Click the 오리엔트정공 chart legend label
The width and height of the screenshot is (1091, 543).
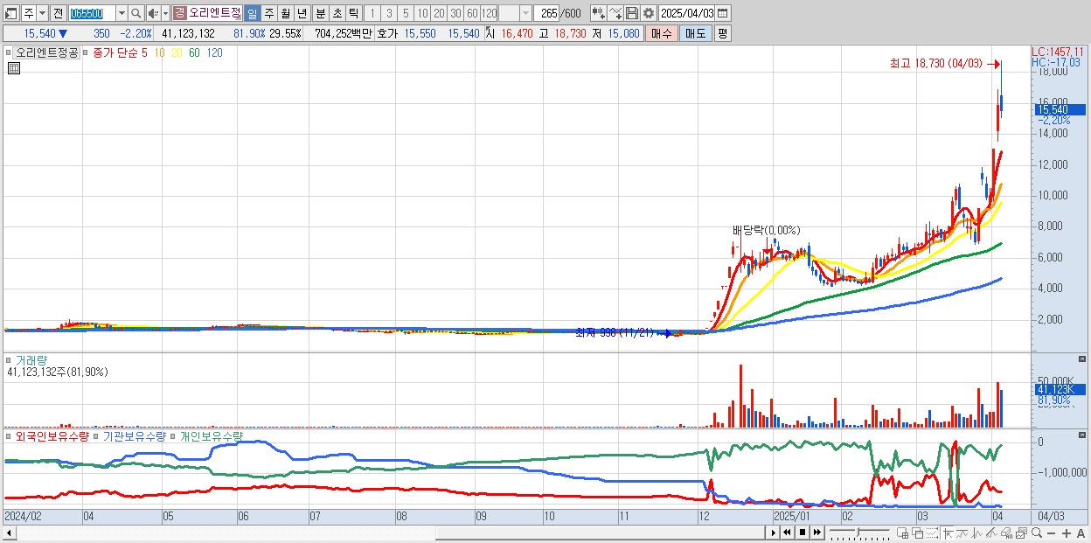47,52
